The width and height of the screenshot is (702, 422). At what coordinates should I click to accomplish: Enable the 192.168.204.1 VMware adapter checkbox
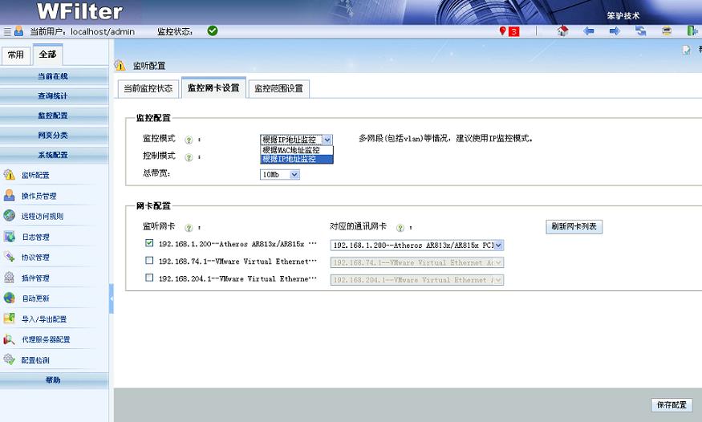click(149, 278)
